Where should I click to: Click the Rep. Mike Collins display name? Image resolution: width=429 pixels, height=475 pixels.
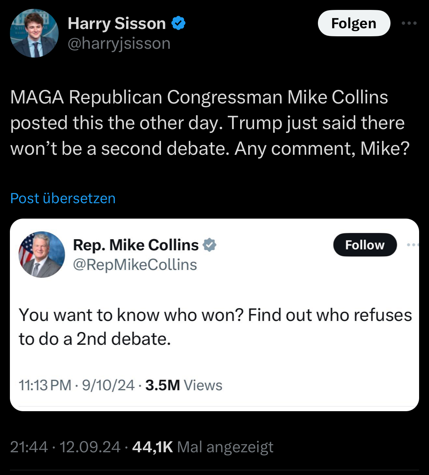[136, 245]
